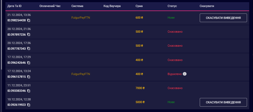This screenshot has height=112, width=253.
Task: Show info about the Відхилено status
Action: pyautogui.click(x=185, y=74)
